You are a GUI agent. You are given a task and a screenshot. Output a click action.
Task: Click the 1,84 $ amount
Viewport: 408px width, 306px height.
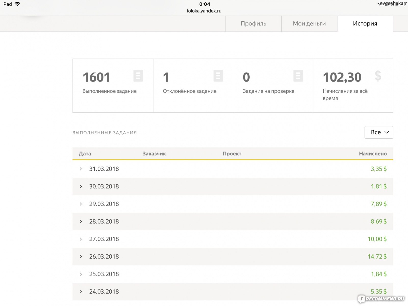click(x=379, y=274)
